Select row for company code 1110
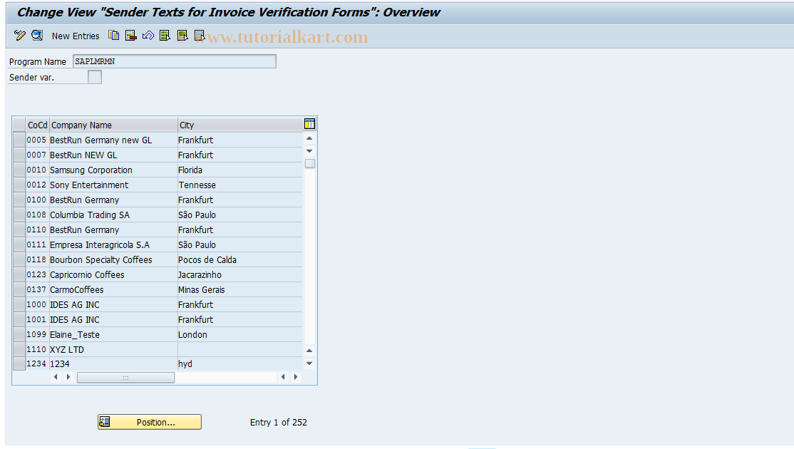Image resolution: width=794 pixels, height=449 pixels. [x=19, y=349]
